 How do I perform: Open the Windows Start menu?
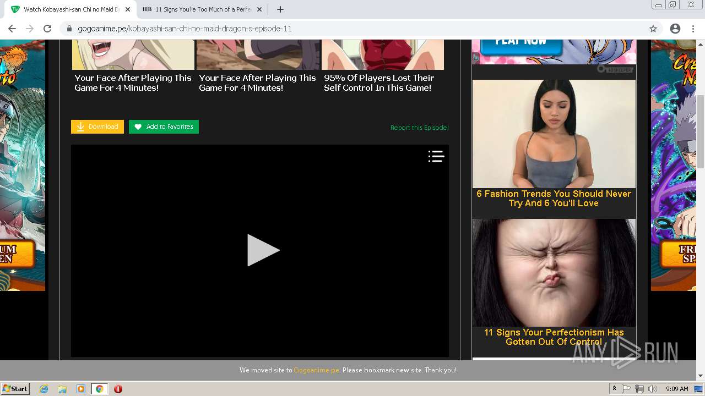15,389
